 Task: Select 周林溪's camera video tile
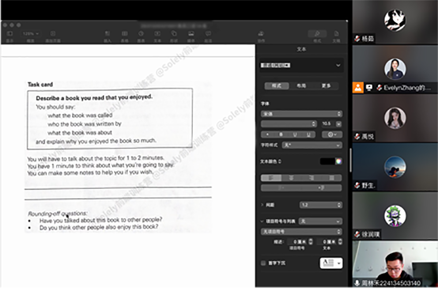pos(395,264)
